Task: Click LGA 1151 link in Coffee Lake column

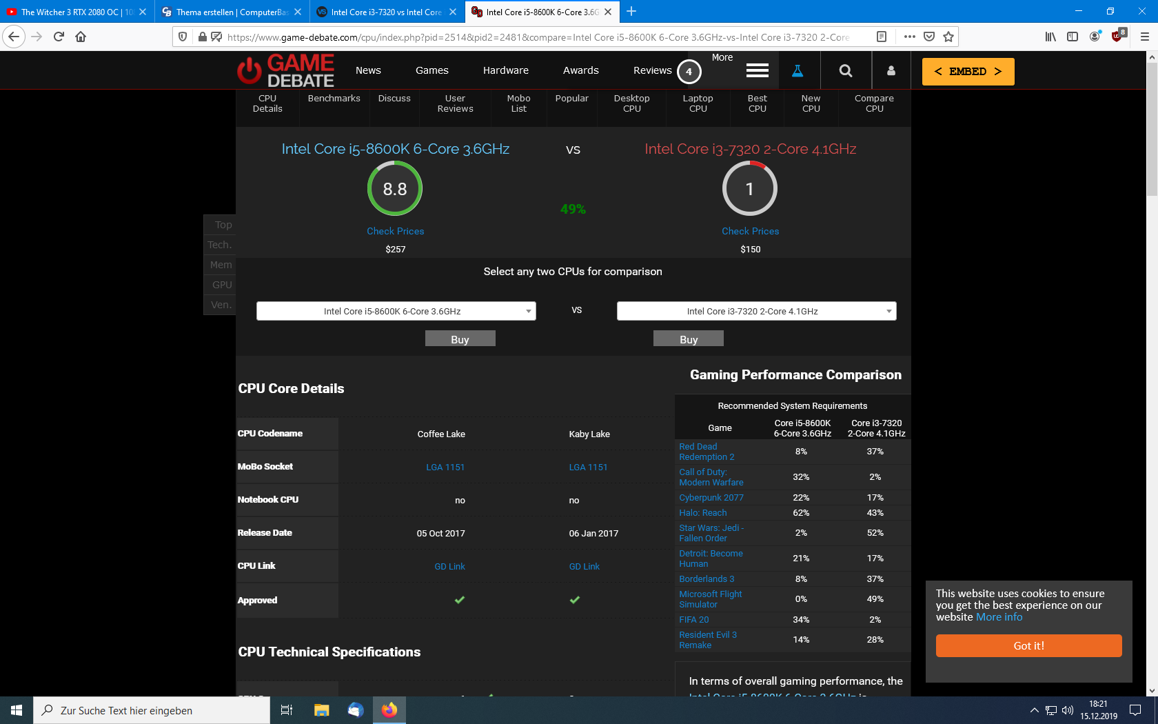Action: [445, 467]
